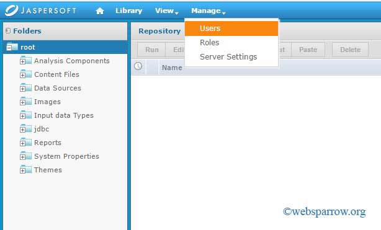Click the Repository panel title
The width and height of the screenshot is (381, 230).
[x=159, y=31]
